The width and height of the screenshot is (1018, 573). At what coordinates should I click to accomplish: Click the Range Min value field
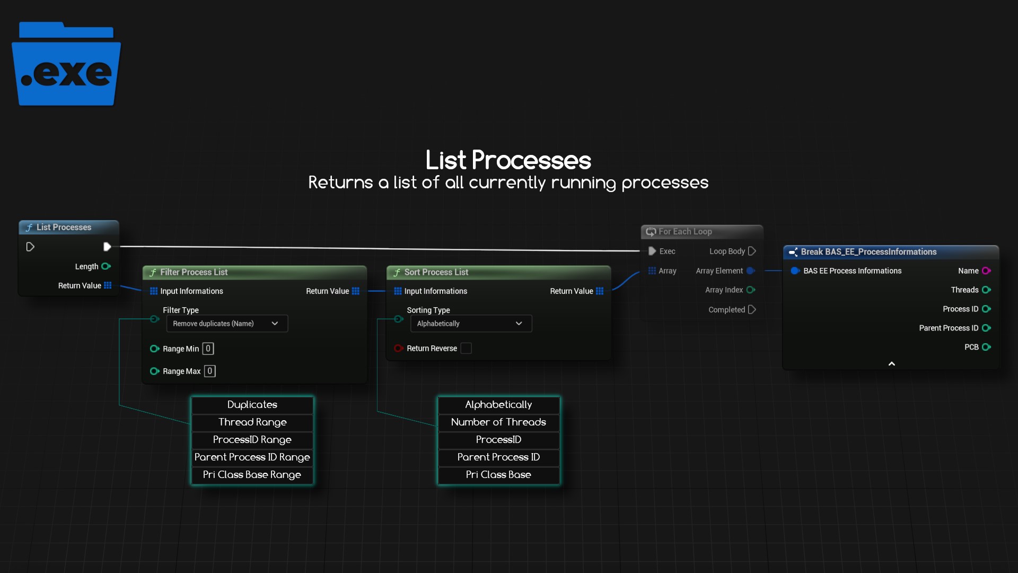click(208, 349)
